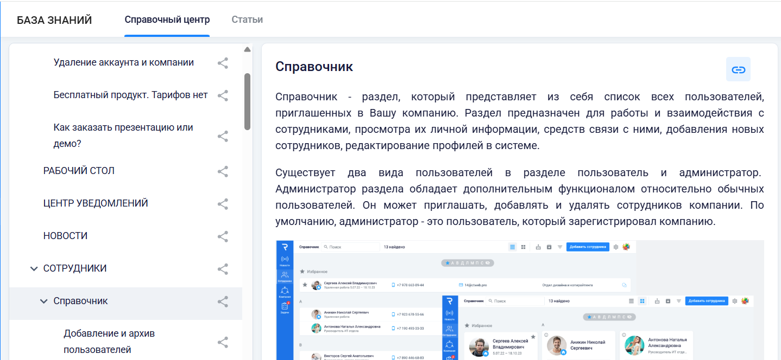Click the print icon in the toolbar
This screenshot has height=360, width=781.
(538, 247)
